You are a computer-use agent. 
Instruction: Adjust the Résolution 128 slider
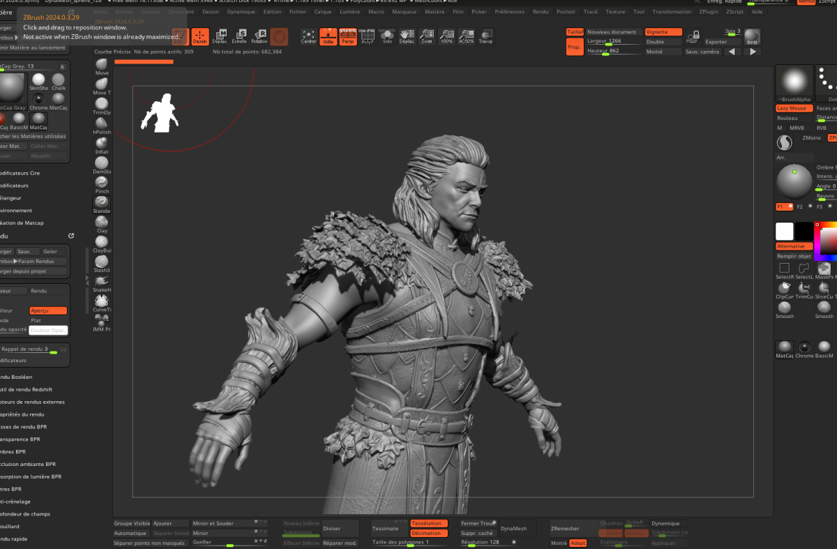tap(488, 543)
